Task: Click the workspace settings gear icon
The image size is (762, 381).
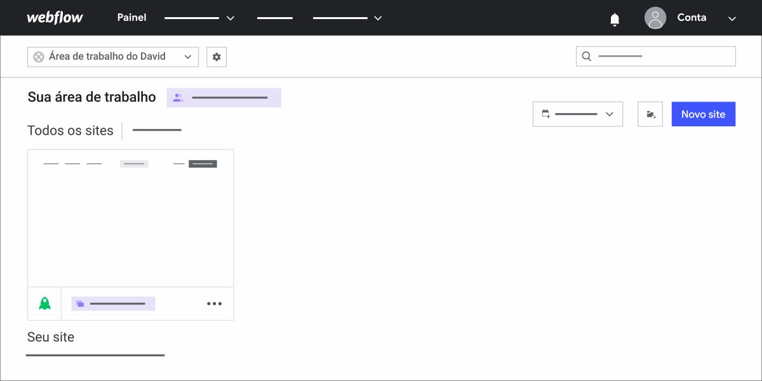Action: [x=216, y=57]
